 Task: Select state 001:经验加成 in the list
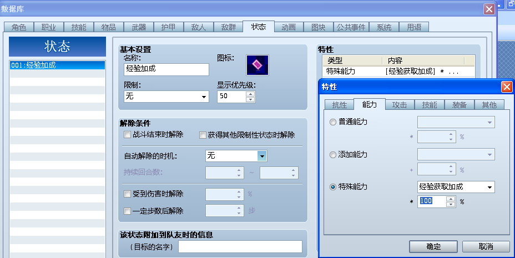tap(58, 65)
